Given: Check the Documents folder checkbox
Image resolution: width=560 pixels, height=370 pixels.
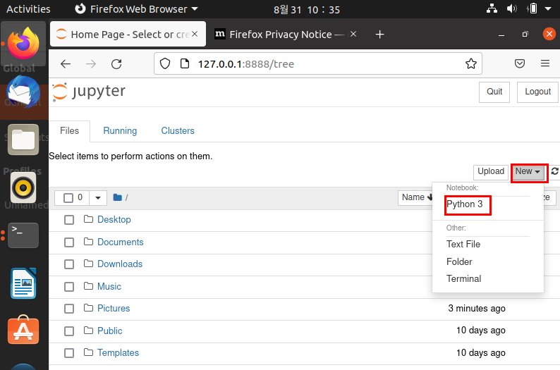Looking at the screenshot, I should [69, 242].
